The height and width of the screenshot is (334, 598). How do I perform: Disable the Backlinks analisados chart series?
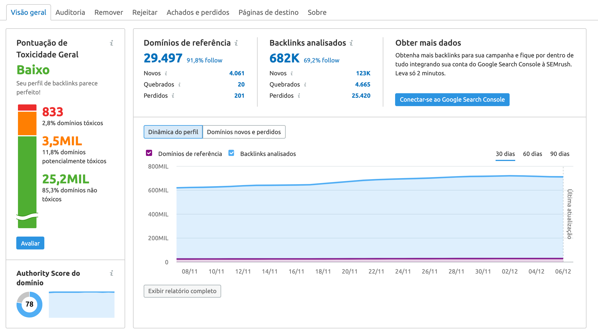coord(231,153)
